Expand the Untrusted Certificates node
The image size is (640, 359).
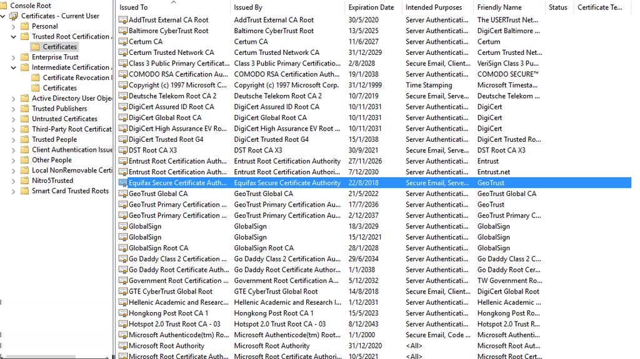coord(14,119)
